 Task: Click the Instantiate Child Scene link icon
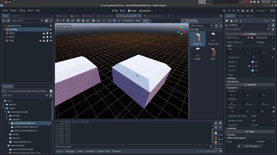[x=8, y=21]
